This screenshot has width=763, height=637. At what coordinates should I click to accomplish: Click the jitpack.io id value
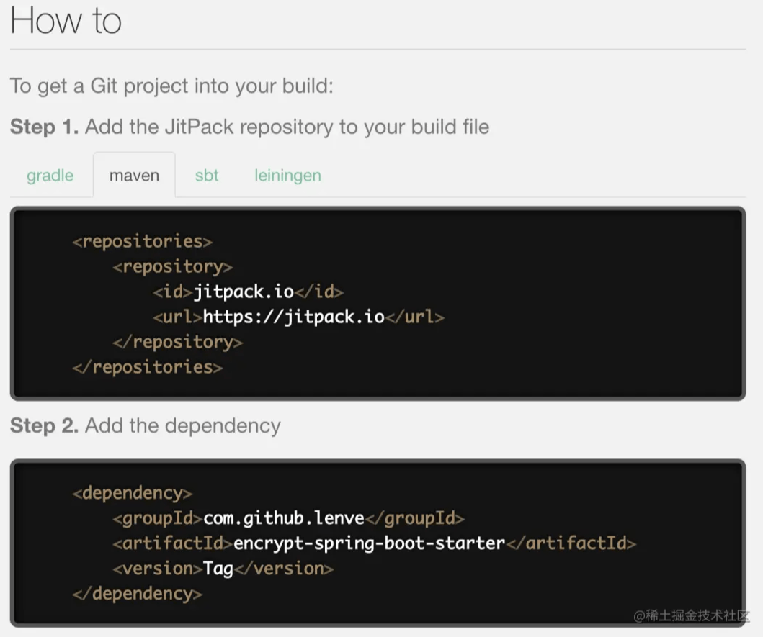(244, 292)
